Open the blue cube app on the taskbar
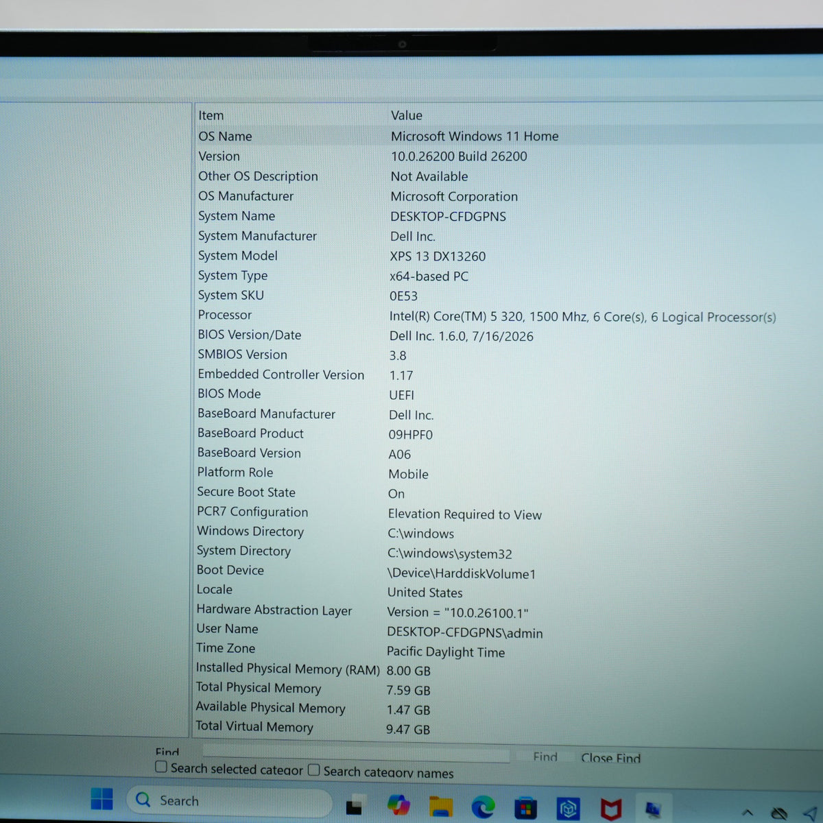 568,809
